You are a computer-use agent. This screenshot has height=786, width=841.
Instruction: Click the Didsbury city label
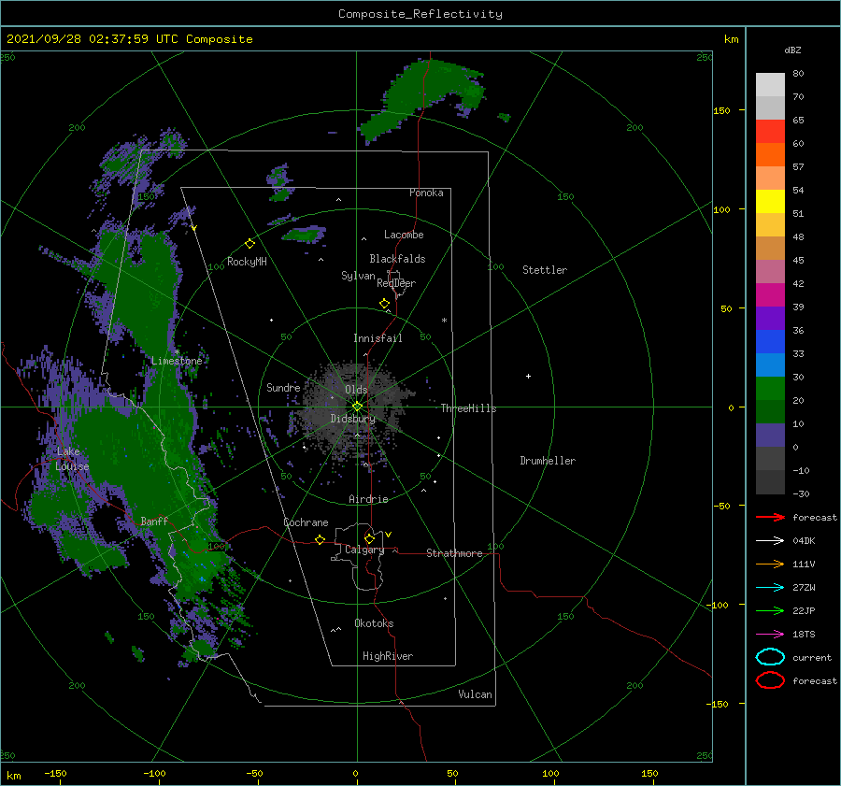[x=352, y=419]
